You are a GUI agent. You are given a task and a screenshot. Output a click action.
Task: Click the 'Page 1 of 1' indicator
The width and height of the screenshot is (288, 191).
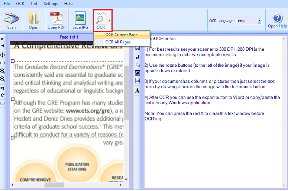[x=69, y=37]
